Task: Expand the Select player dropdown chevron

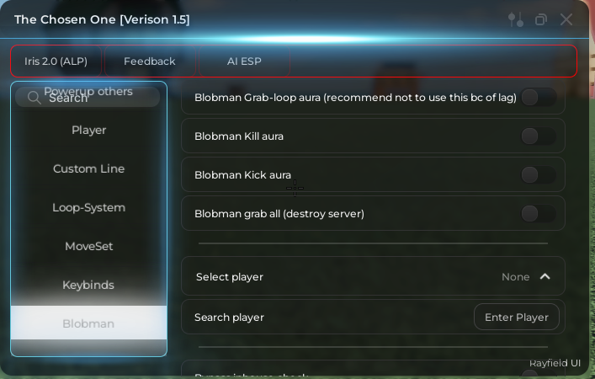Action: 545,276
